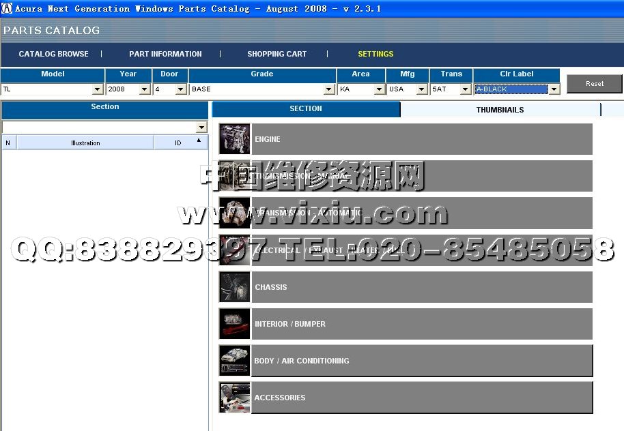Sort by the ID column header
This screenshot has height=431, width=624.
coord(178,143)
